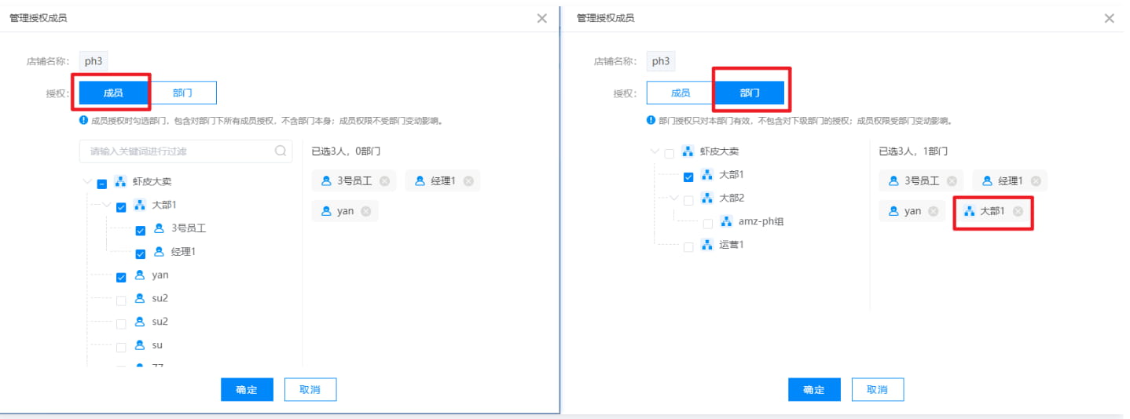The image size is (1130, 419).
Task: Check the 大部2 department checkbox
Action: pyautogui.click(x=688, y=201)
